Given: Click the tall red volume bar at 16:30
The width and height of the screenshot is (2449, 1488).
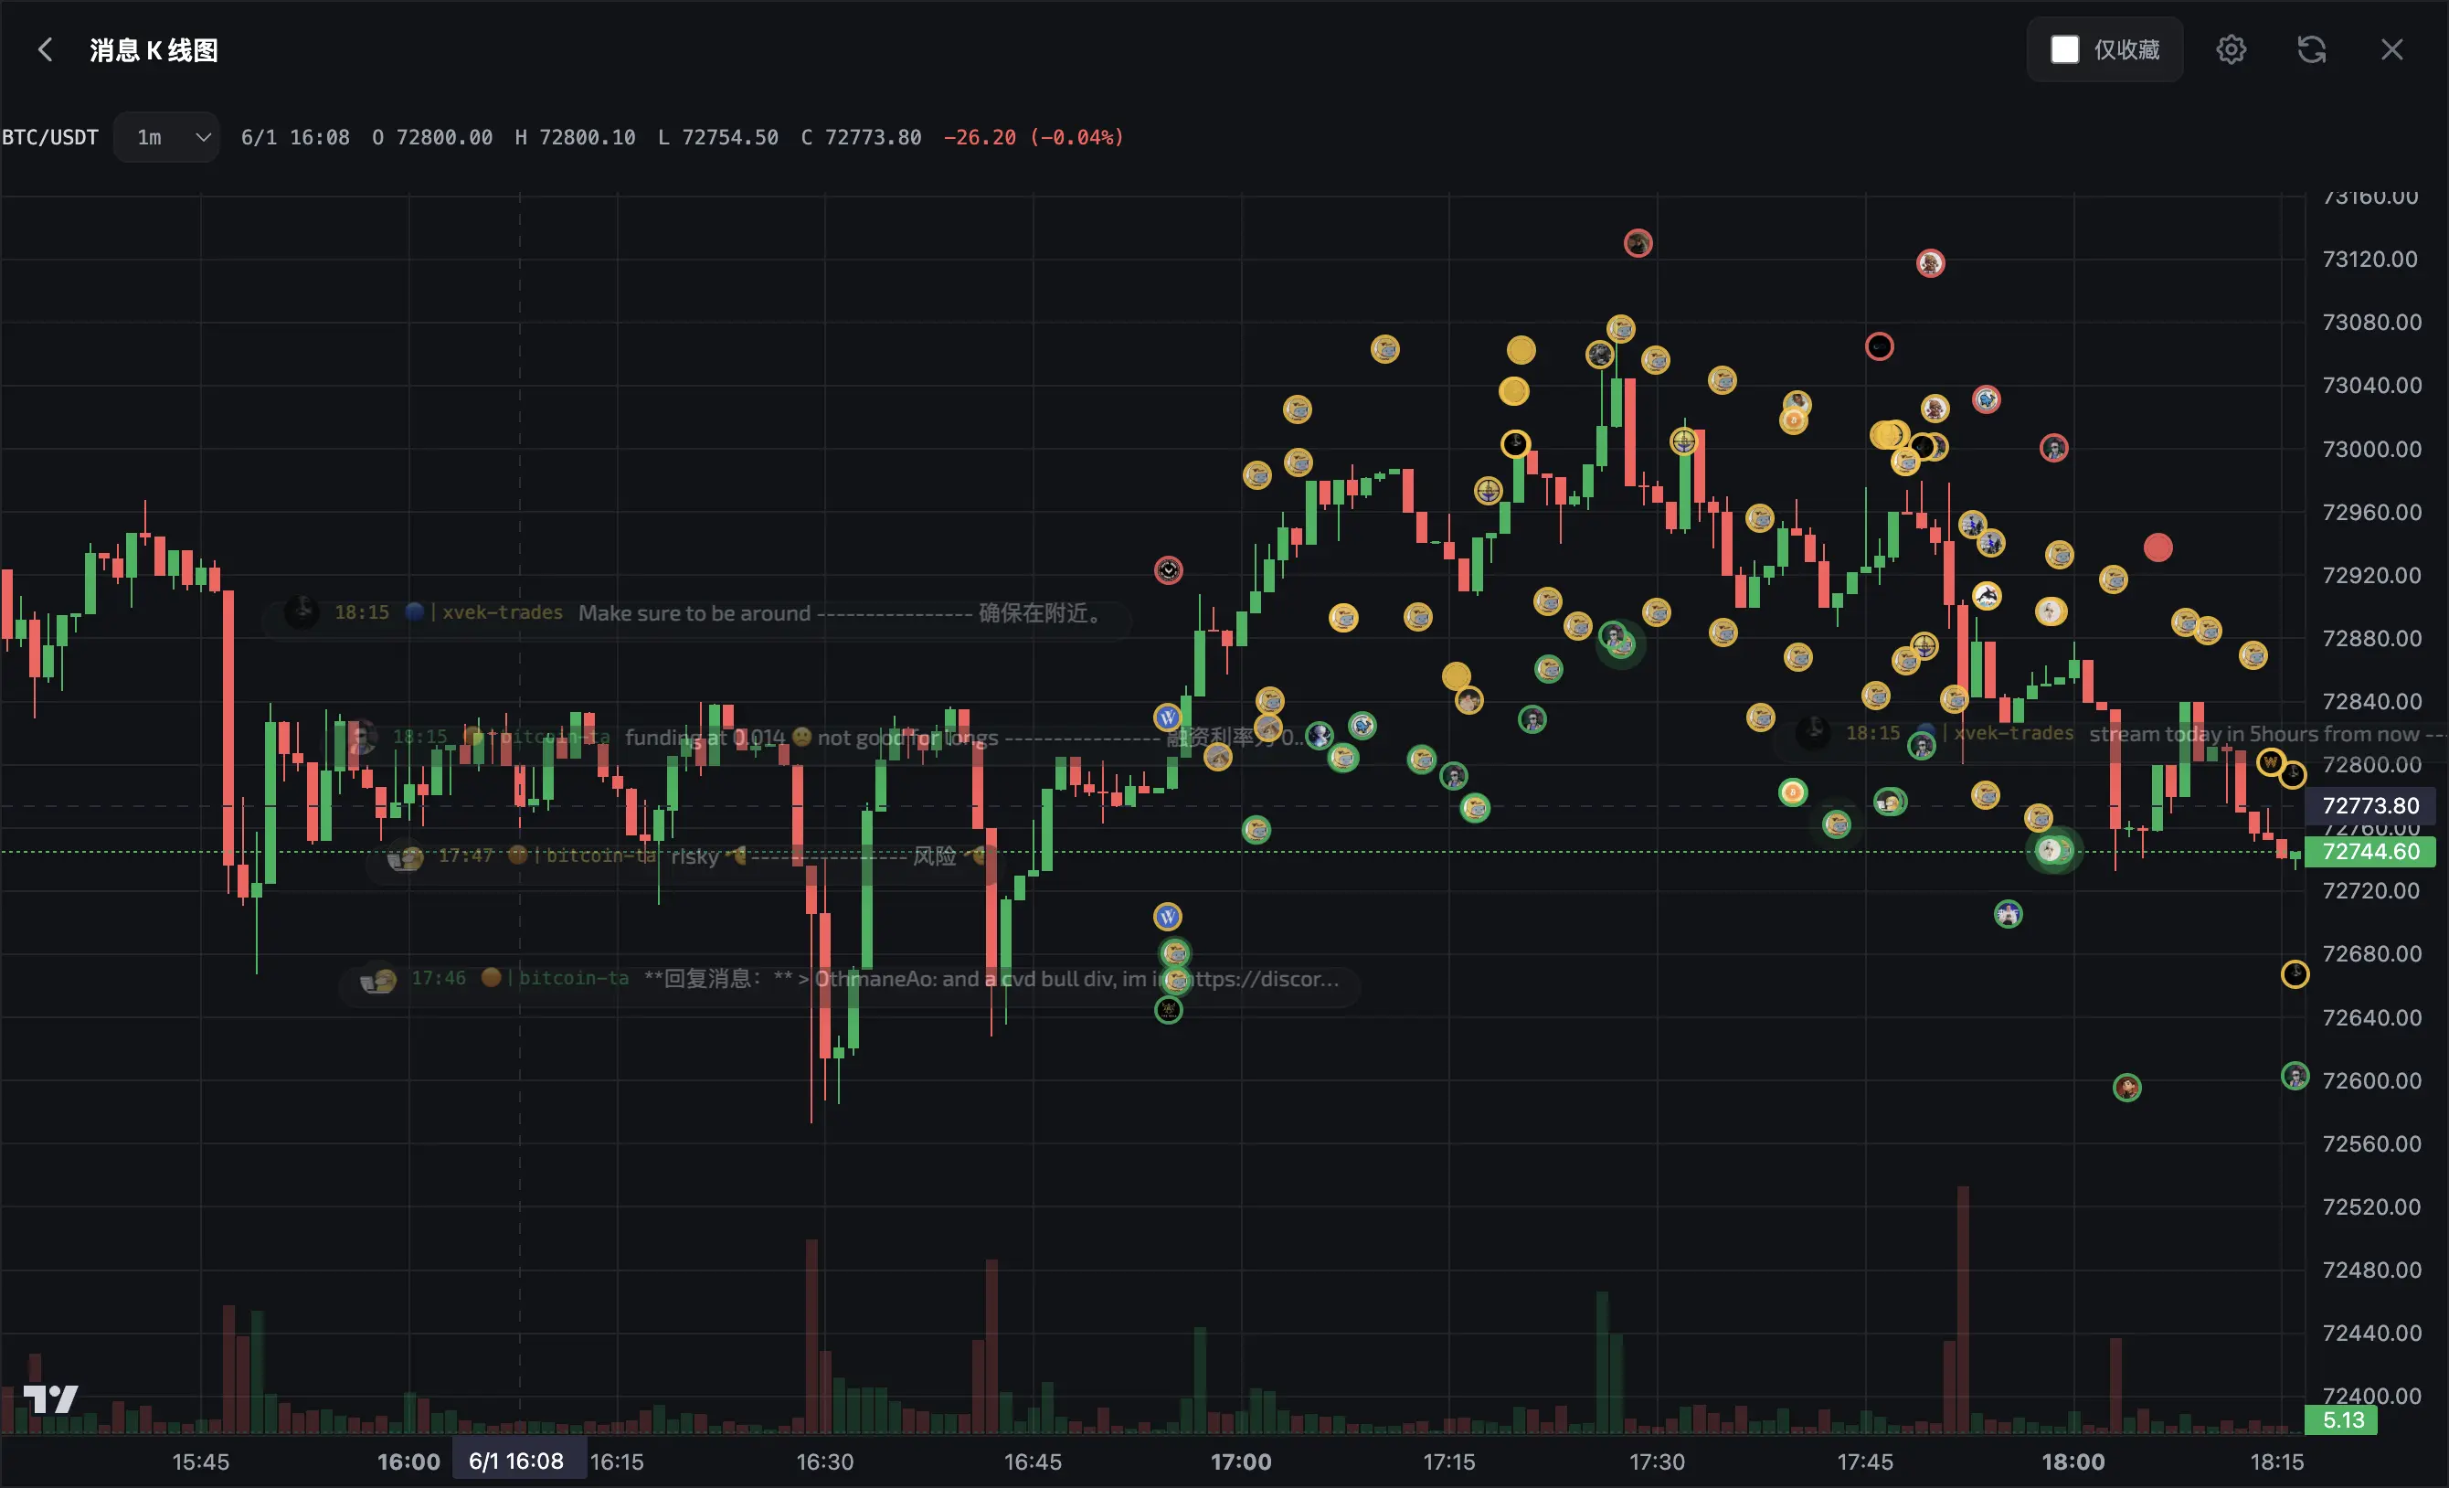Looking at the screenshot, I should click(x=811, y=1336).
